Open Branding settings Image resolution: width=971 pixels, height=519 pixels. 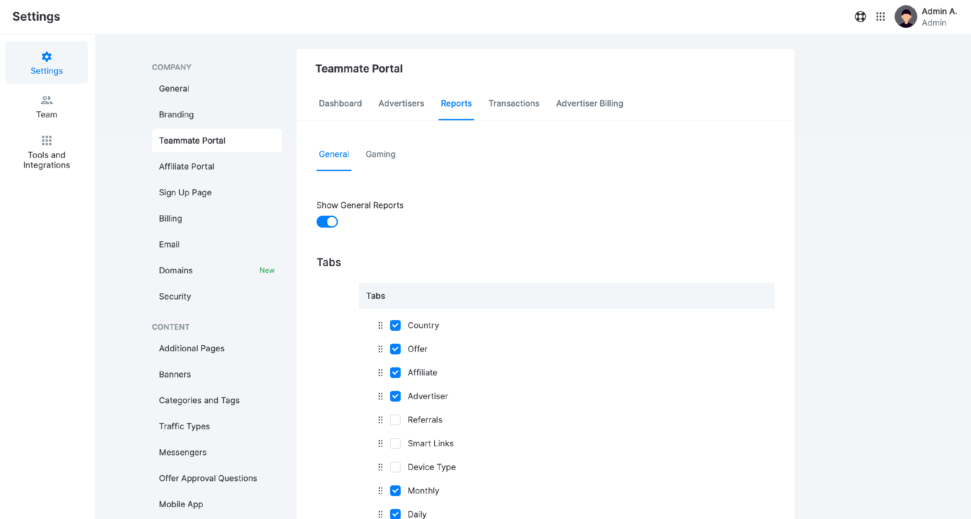tap(217, 114)
